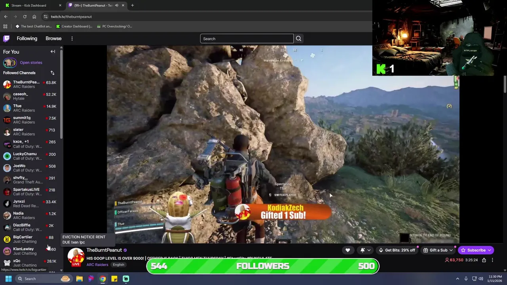This screenshot has width=507, height=285.
Task: Click the taskbar volume icon
Action: coord(481,279)
